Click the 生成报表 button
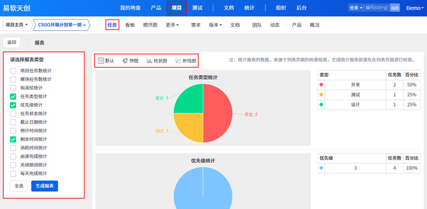Viewport: 427px width, 209px height. (x=45, y=186)
